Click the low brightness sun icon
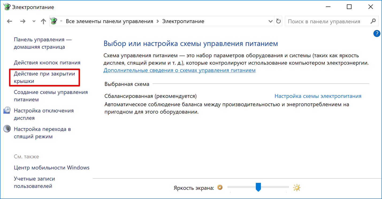The width and height of the screenshot is (382, 199). [220, 188]
